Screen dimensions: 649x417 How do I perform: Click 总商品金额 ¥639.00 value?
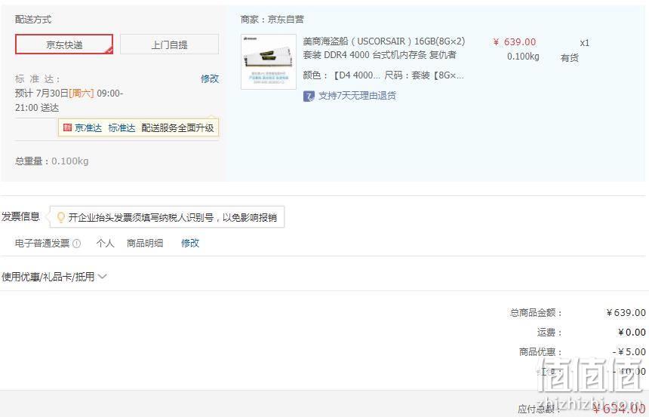(626, 313)
